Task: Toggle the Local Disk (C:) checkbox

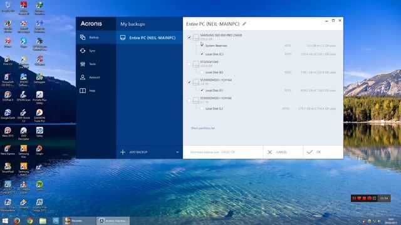Action: [x=202, y=54]
